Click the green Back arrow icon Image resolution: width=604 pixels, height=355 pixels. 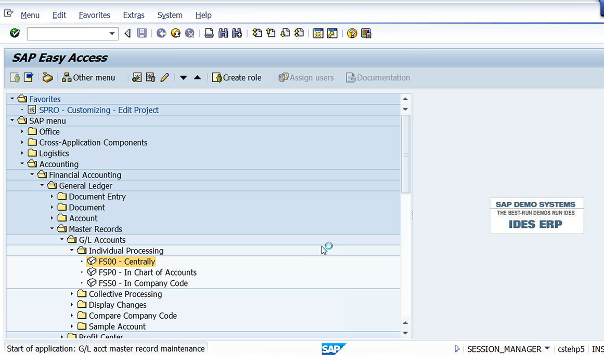(x=161, y=33)
